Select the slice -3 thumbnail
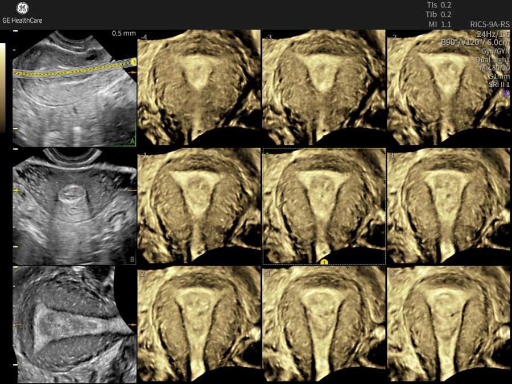 [x=323, y=88]
